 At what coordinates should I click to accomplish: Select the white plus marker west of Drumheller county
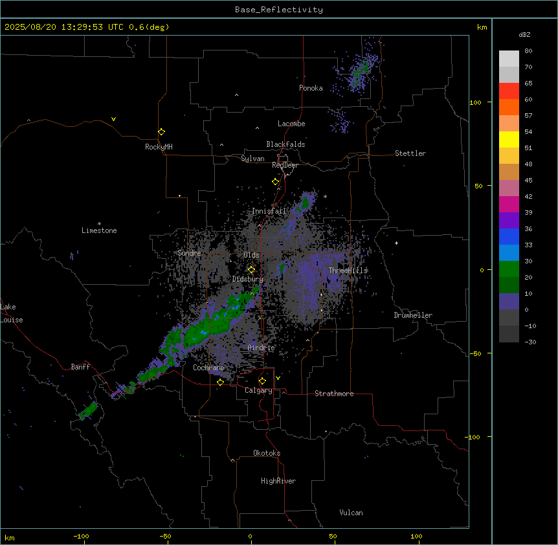coord(396,243)
